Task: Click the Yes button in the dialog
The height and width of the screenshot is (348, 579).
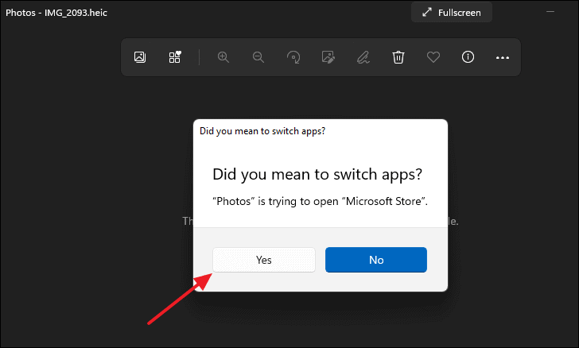Action: tap(264, 260)
